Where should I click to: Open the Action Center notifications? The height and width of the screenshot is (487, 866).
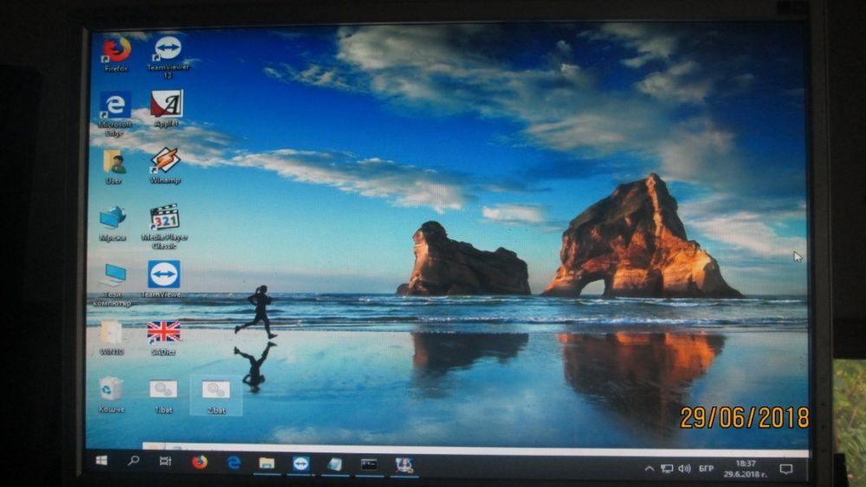pyautogui.click(x=786, y=470)
